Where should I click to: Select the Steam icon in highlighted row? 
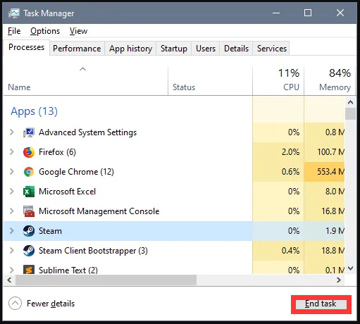tap(29, 231)
